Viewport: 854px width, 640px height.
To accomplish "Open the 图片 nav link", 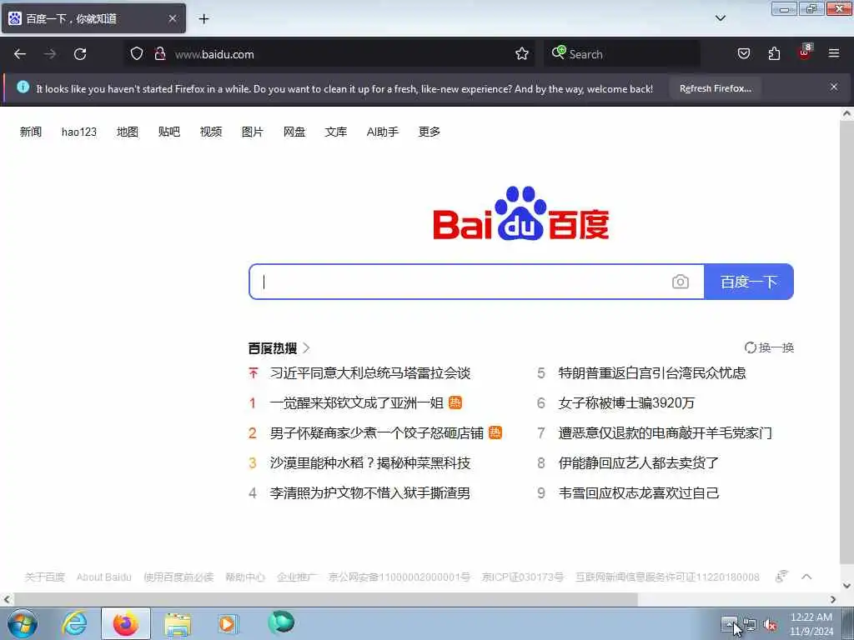I will point(252,132).
